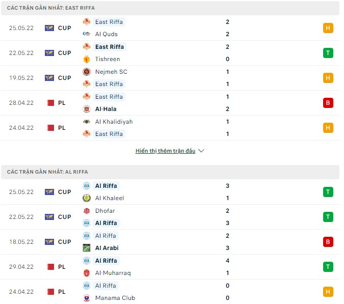The height and width of the screenshot is (304, 344).
Task: Click the Al-Muharraq club crest
Action: 87,273
